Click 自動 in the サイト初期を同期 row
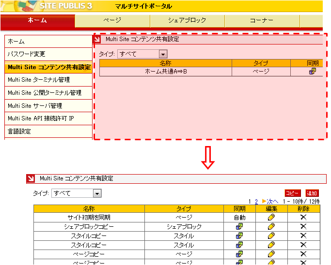Viewport: 331px width, 265px height. coord(239,218)
